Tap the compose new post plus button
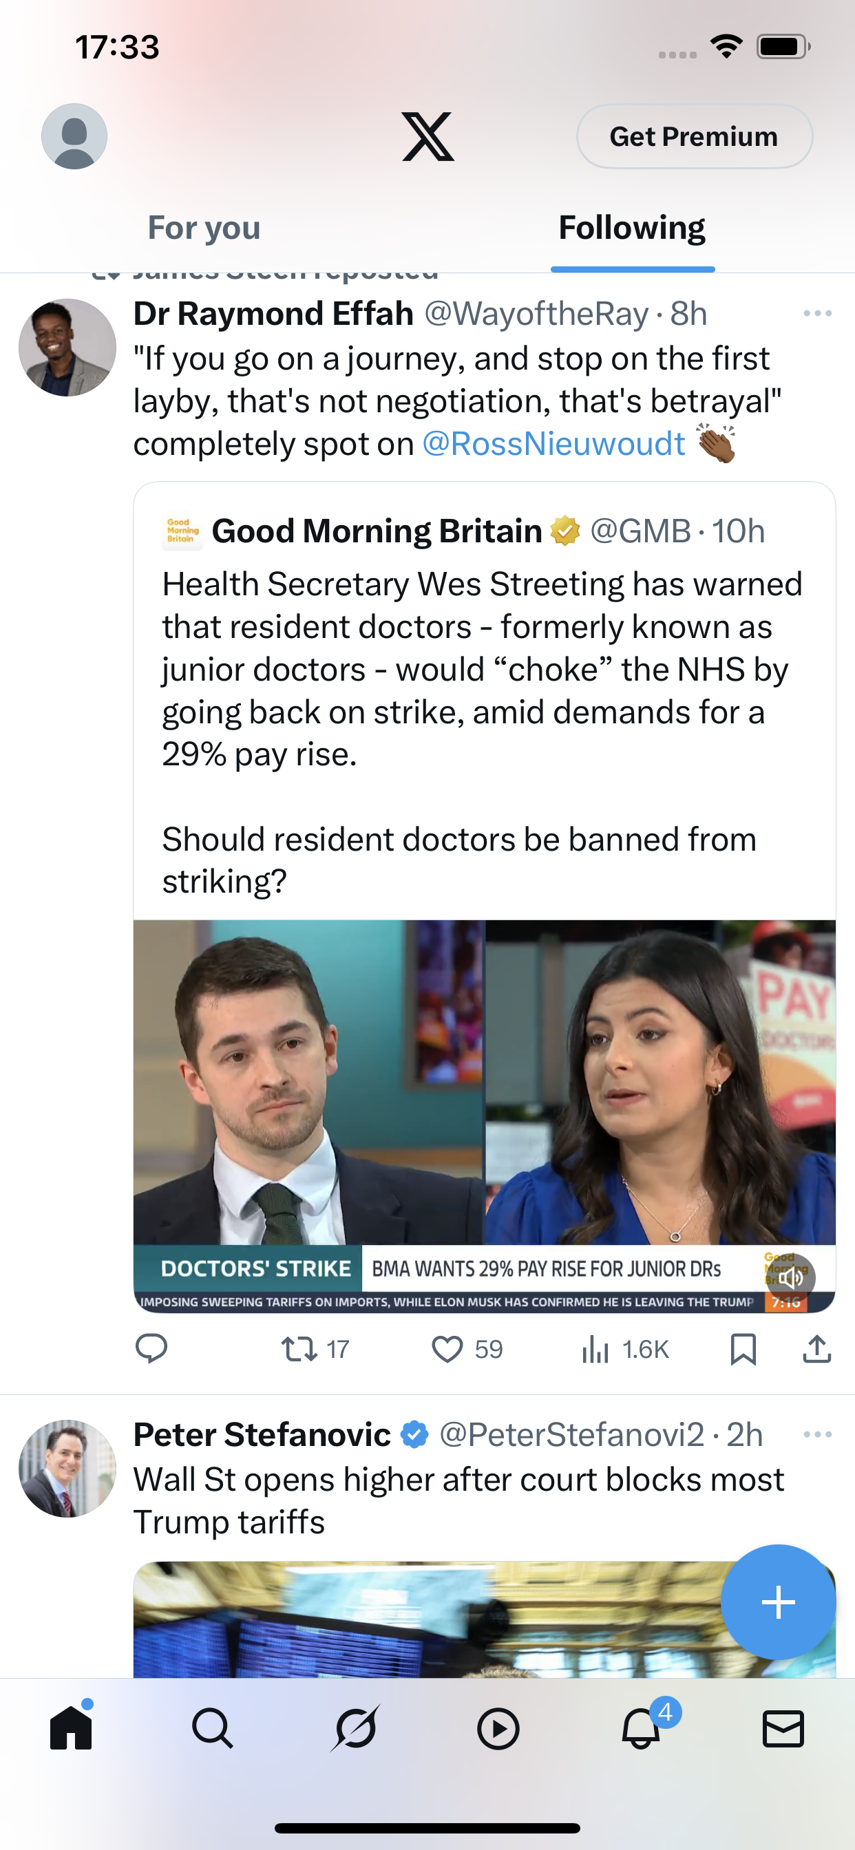855x1850 pixels. point(778,1602)
